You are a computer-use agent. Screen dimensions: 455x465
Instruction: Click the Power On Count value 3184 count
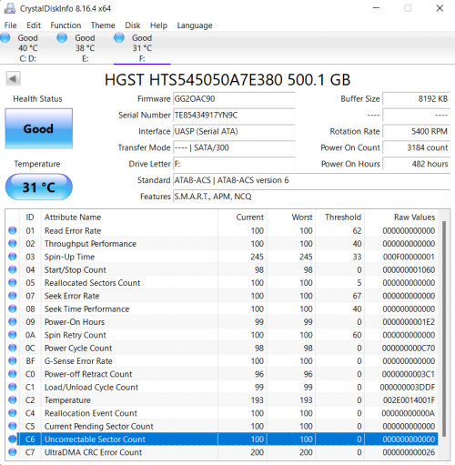416,147
